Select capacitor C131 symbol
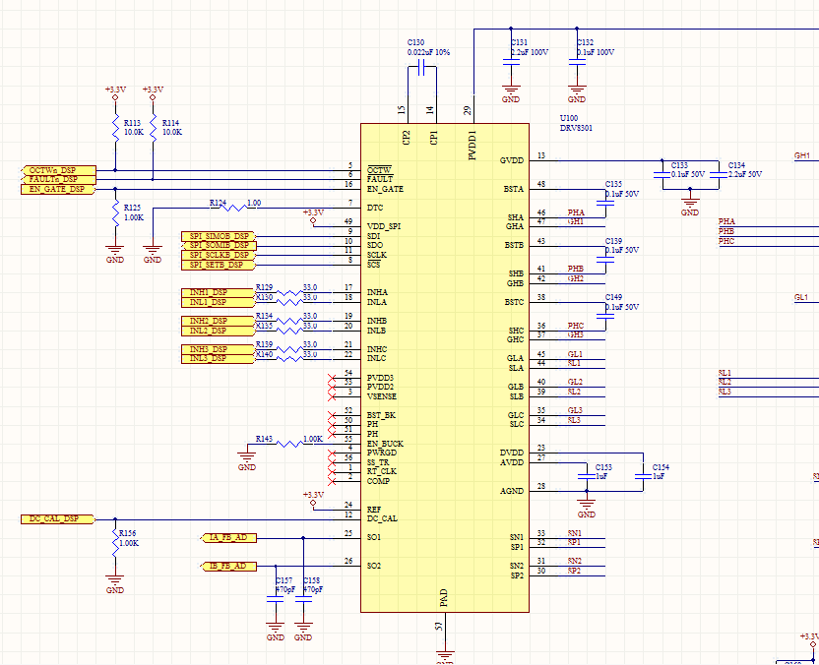Image resolution: width=819 pixels, height=665 pixels. pos(511,62)
